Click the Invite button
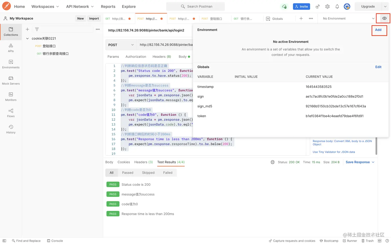The height and width of the screenshot is (244, 391). coord(301,6)
